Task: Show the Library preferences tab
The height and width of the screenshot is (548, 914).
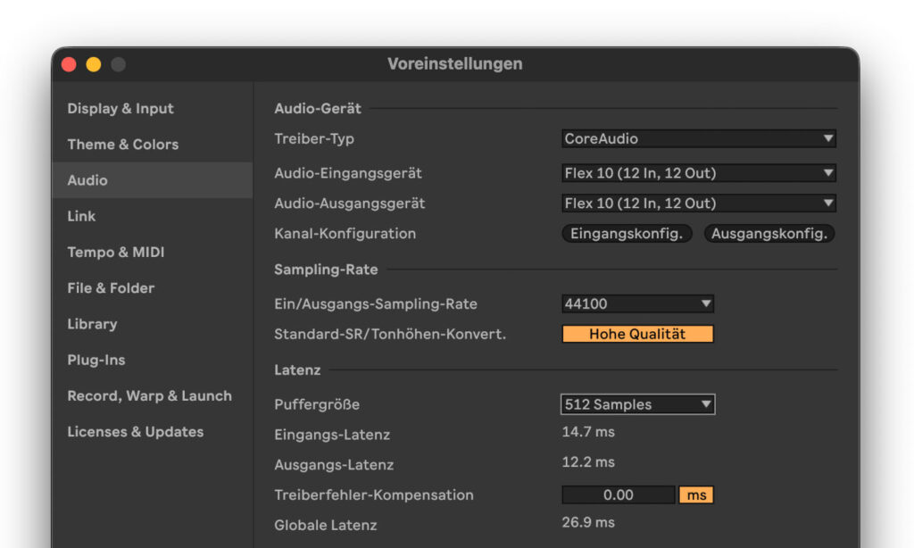Action: [92, 324]
